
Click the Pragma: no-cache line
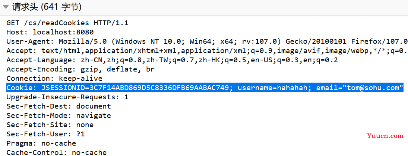(41, 143)
